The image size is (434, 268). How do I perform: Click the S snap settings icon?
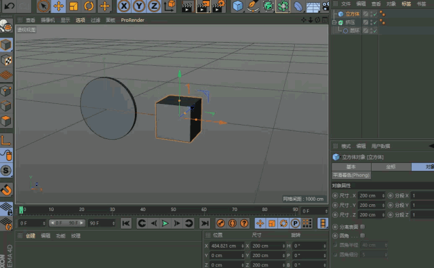click(x=6, y=170)
